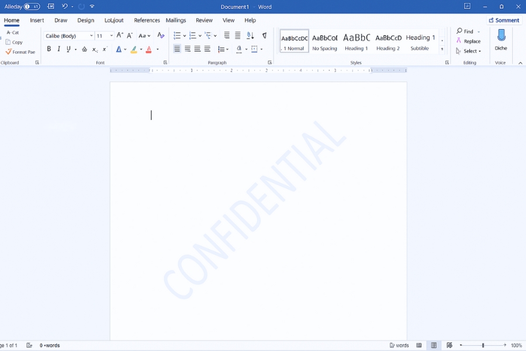
Task: Toggle the bulleted list
Action: [x=177, y=35]
